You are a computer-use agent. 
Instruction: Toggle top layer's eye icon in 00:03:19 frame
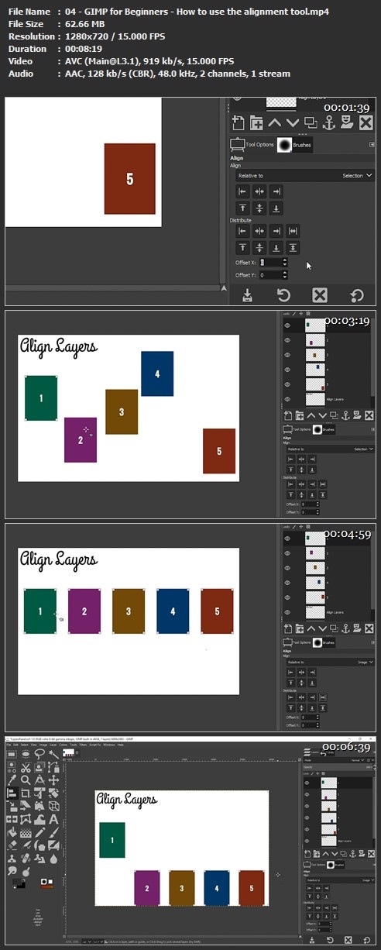[287, 326]
